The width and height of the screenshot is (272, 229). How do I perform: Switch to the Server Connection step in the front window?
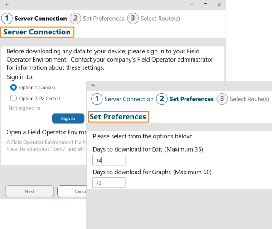(x=129, y=99)
